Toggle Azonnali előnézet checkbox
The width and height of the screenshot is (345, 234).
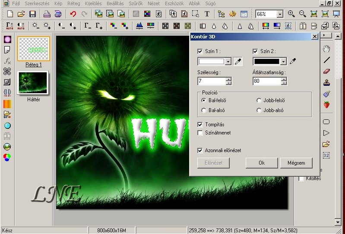200,150
